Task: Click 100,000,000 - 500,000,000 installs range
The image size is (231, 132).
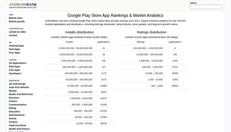Action: [x=78, y=73]
